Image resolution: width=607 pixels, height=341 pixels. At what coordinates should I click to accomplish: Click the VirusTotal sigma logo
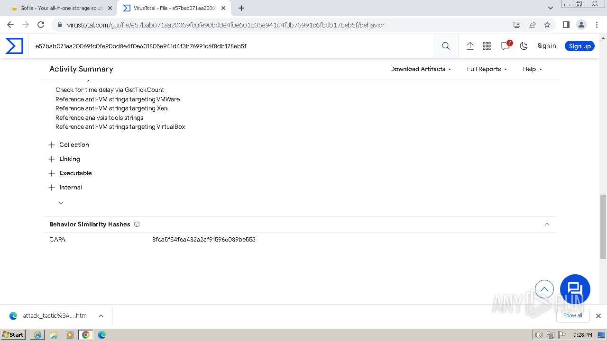[14, 46]
